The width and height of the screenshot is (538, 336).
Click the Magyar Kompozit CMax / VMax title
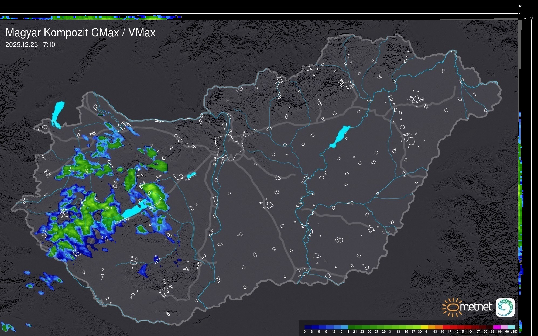coord(80,33)
